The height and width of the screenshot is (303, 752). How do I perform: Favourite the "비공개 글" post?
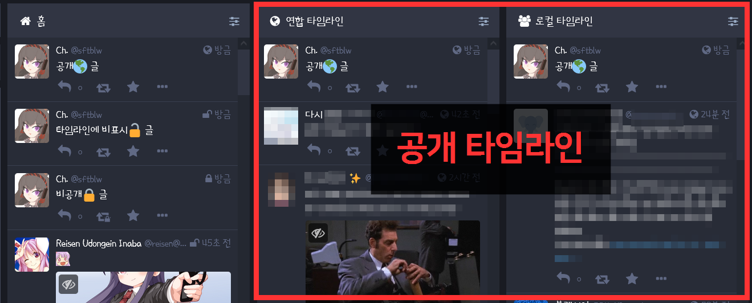coord(133,215)
